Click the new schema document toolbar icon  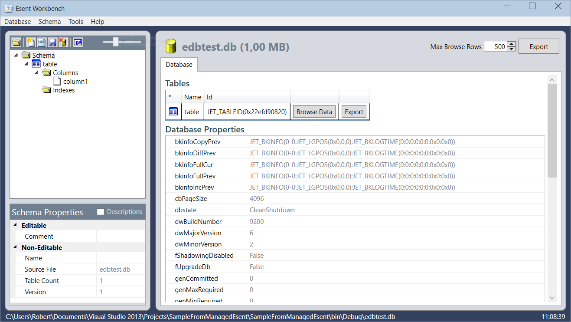(x=30, y=42)
